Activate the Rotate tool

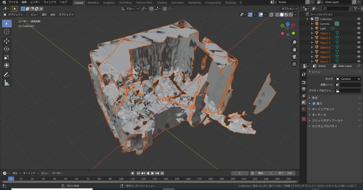(7, 49)
